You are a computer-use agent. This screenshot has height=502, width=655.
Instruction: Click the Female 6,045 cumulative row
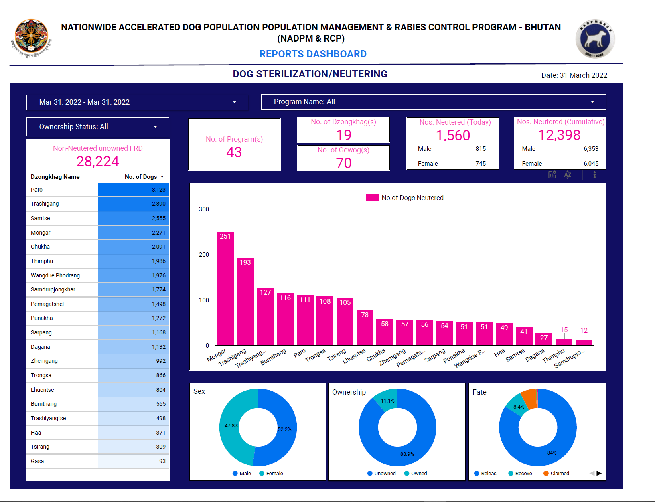click(x=560, y=164)
